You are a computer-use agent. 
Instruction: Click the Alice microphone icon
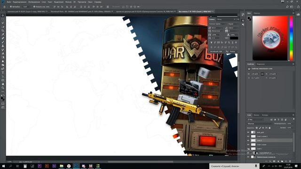coord(256,166)
